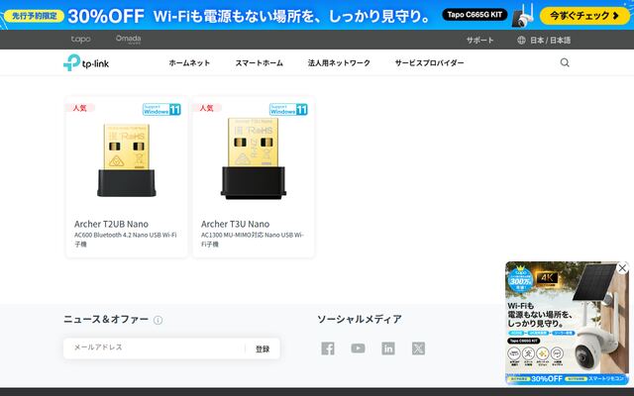This screenshot has height=396, width=634.
Task: Open the スマートホーム menu
Action: [259, 63]
